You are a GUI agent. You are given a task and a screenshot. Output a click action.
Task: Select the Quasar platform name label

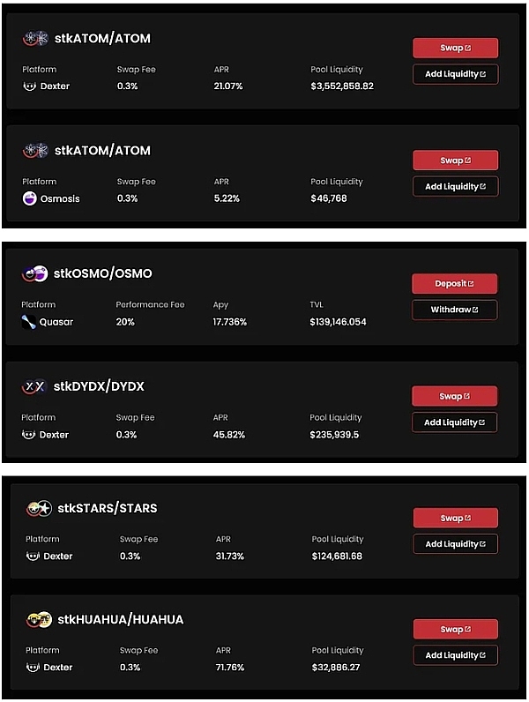tap(56, 322)
